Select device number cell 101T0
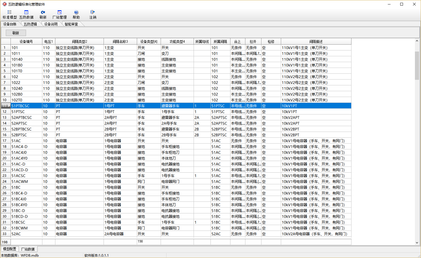 (26, 71)
